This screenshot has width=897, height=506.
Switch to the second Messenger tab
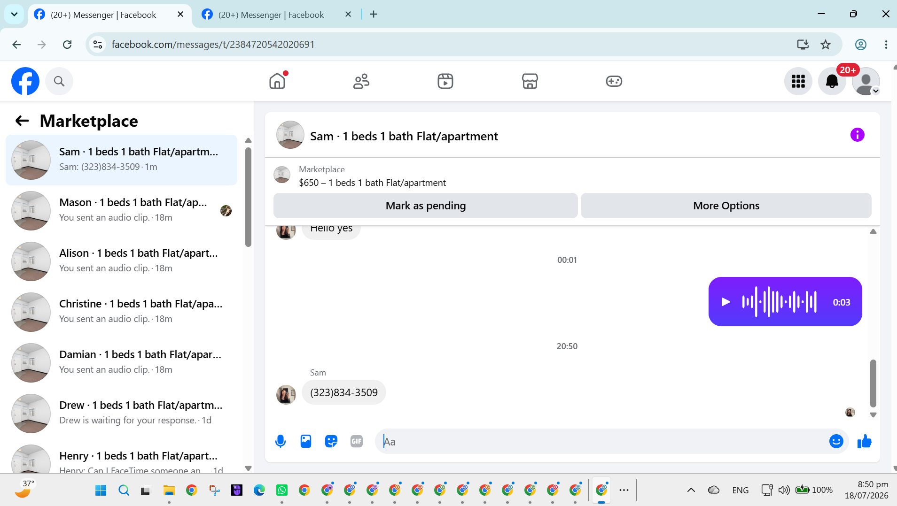pos(271,15)
